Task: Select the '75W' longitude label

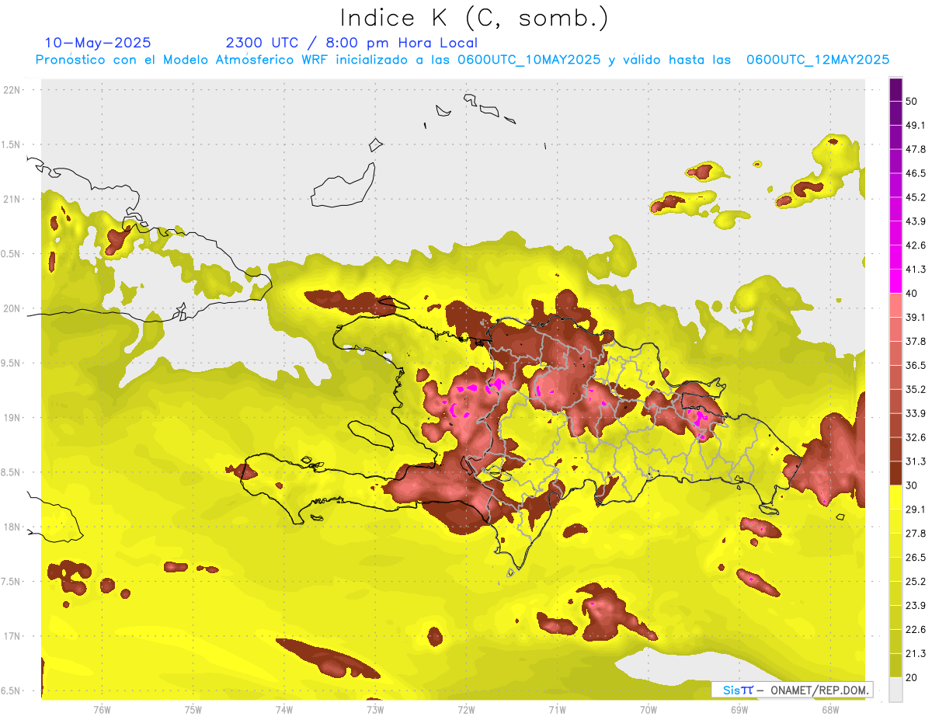Action: [x=193, y=710]
